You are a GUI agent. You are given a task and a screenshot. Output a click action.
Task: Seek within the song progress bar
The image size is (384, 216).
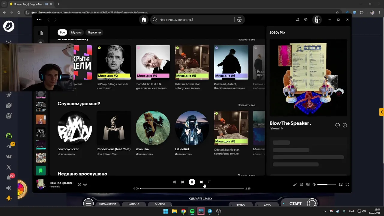point(192,188)
